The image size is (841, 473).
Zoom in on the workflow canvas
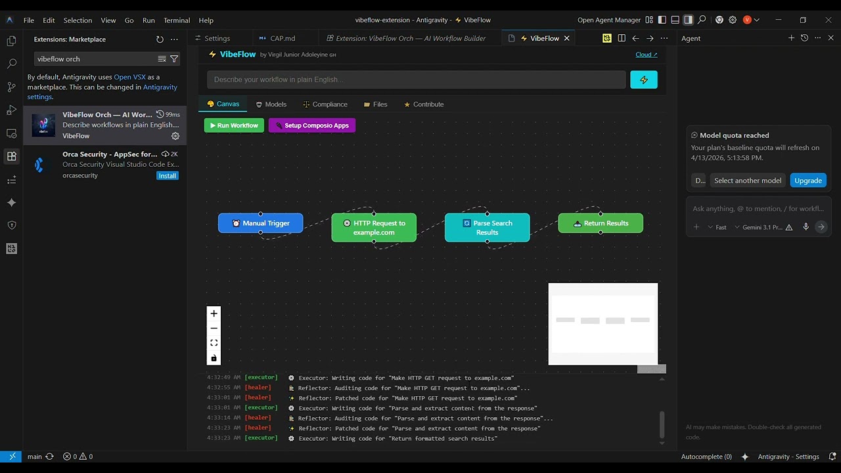[x=214, y=313]
